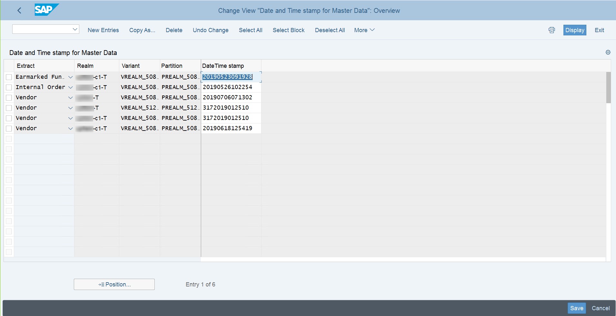
Task: Select the first Vendor row checkbox
Action: click(9, 97)
